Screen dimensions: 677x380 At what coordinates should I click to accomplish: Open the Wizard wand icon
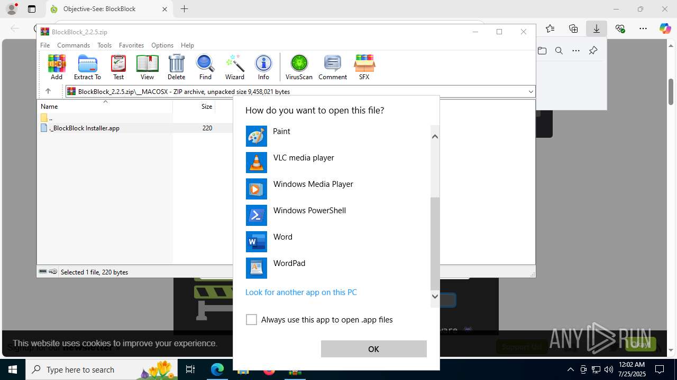[235, 68]
